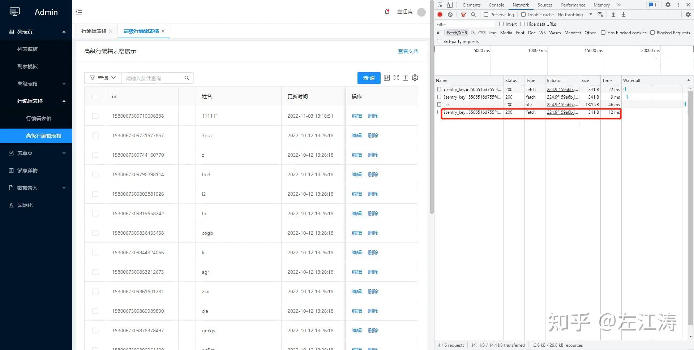
Task: Open the 查看文档 link
Action: [x=408, y=51]
